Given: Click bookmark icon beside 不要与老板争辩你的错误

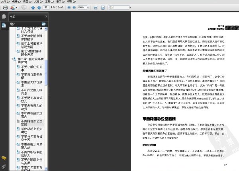Looking at the screenshot, I should pyautogui.click(x=18, y=36).
